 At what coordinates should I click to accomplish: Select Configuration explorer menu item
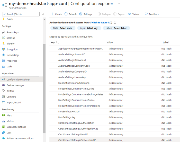18,79
